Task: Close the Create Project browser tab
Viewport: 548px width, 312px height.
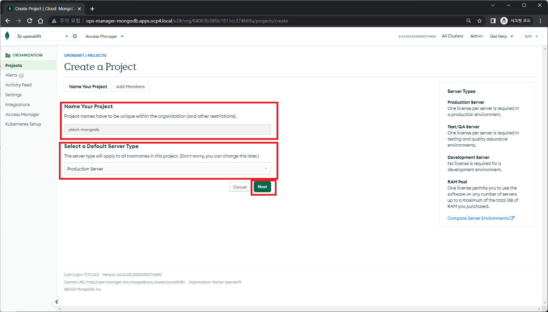Action: click(79, 9)
